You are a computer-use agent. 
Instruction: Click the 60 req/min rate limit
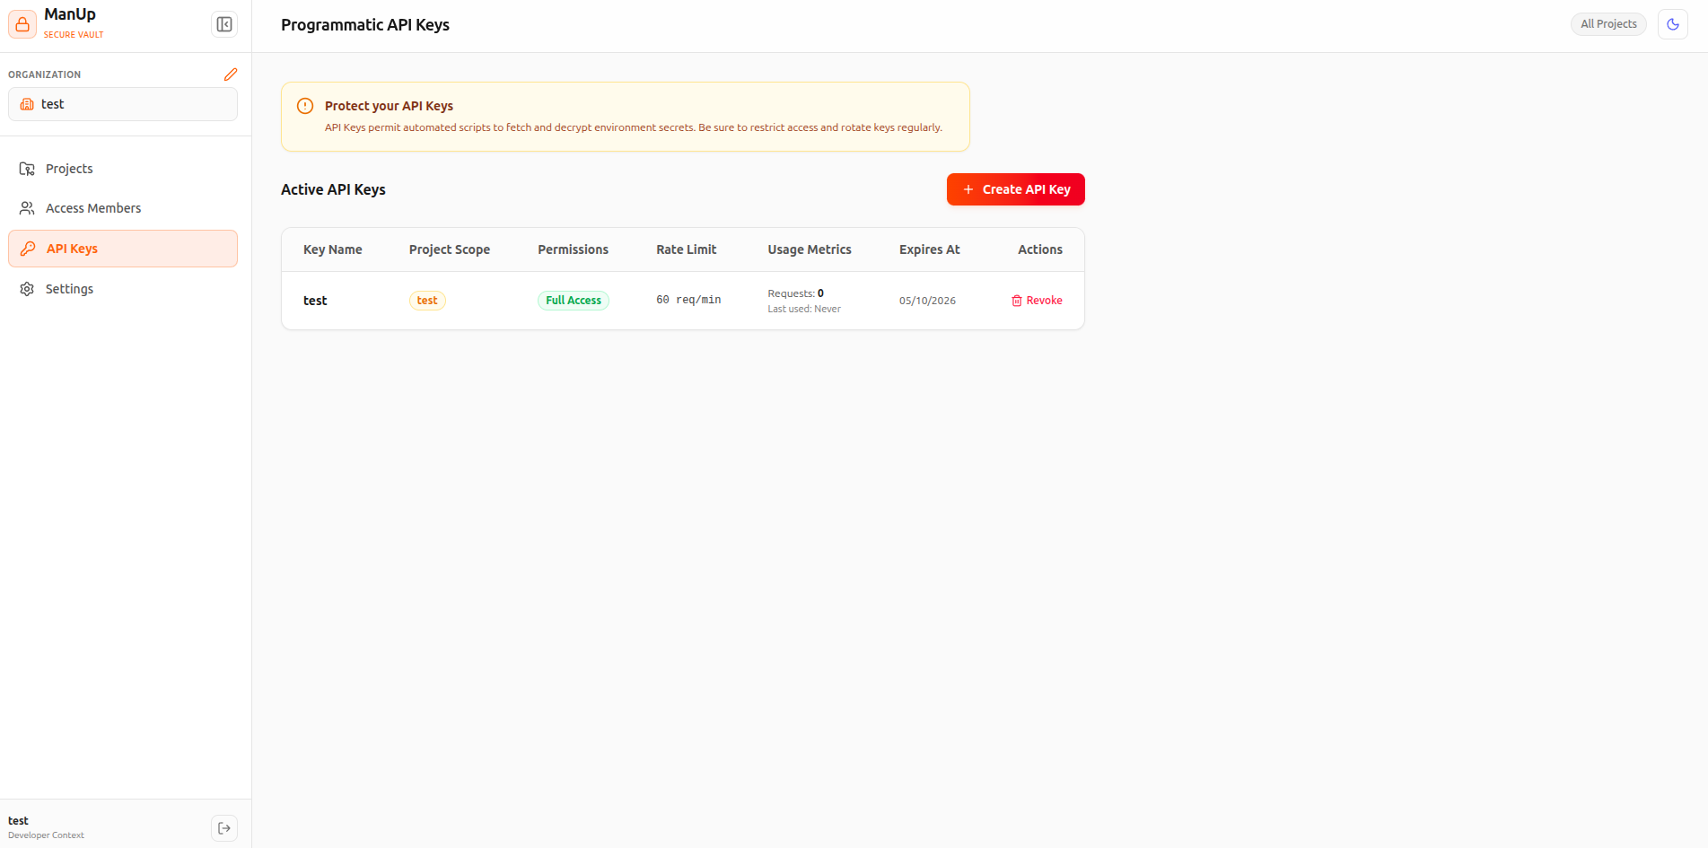(x=688, y=300)
